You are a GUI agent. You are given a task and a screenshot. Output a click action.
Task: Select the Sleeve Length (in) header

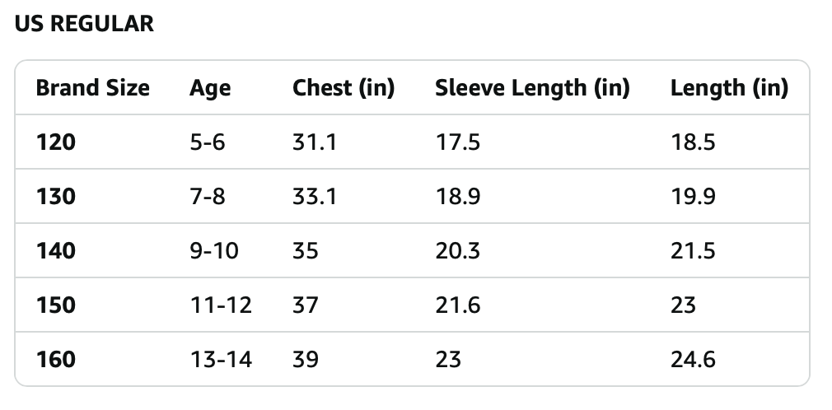coord(532,88)
